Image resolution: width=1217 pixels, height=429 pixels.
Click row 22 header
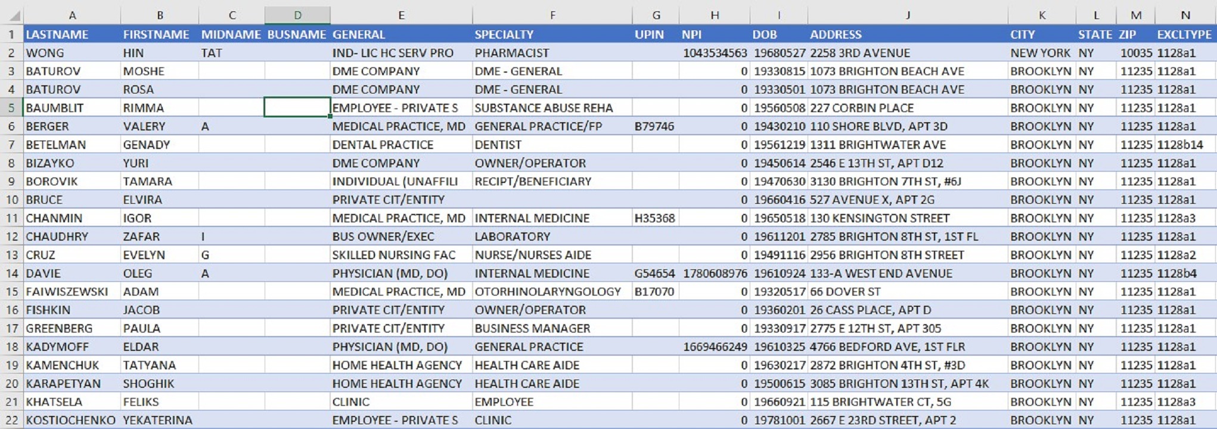tap(11, 420)
